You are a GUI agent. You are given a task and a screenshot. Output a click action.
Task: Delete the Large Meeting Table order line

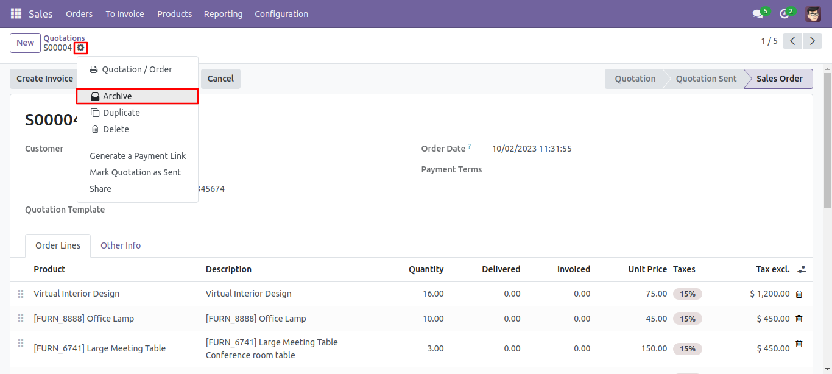(799, 344)
